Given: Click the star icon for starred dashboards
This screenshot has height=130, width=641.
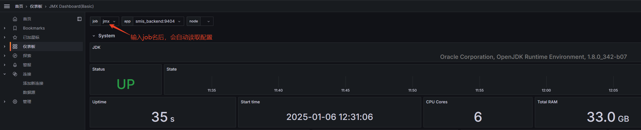Looking at the screenshot, I should (15, 37).
